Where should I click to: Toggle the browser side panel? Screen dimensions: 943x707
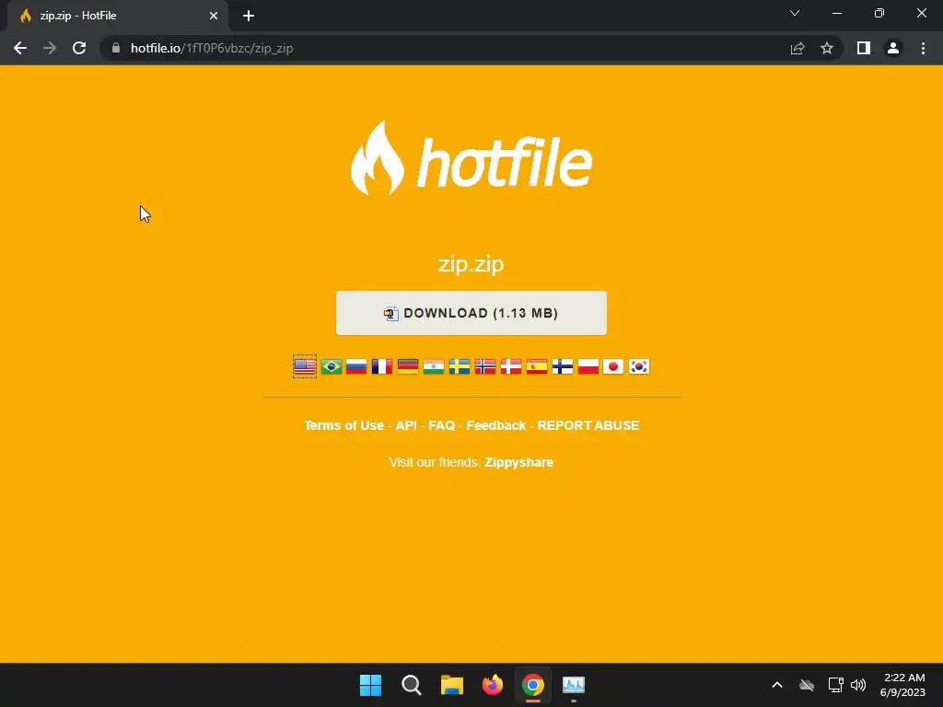pyautogui.click(x=864, y=48)
